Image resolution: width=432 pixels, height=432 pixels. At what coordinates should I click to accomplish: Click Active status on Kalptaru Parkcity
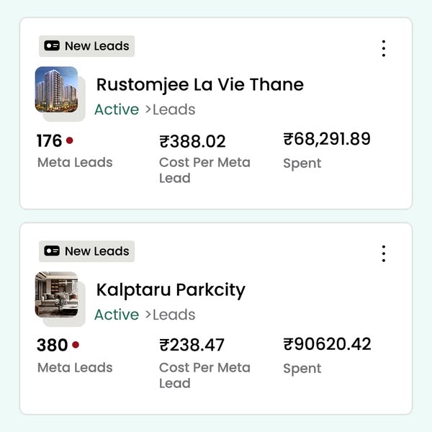point(117,315)
